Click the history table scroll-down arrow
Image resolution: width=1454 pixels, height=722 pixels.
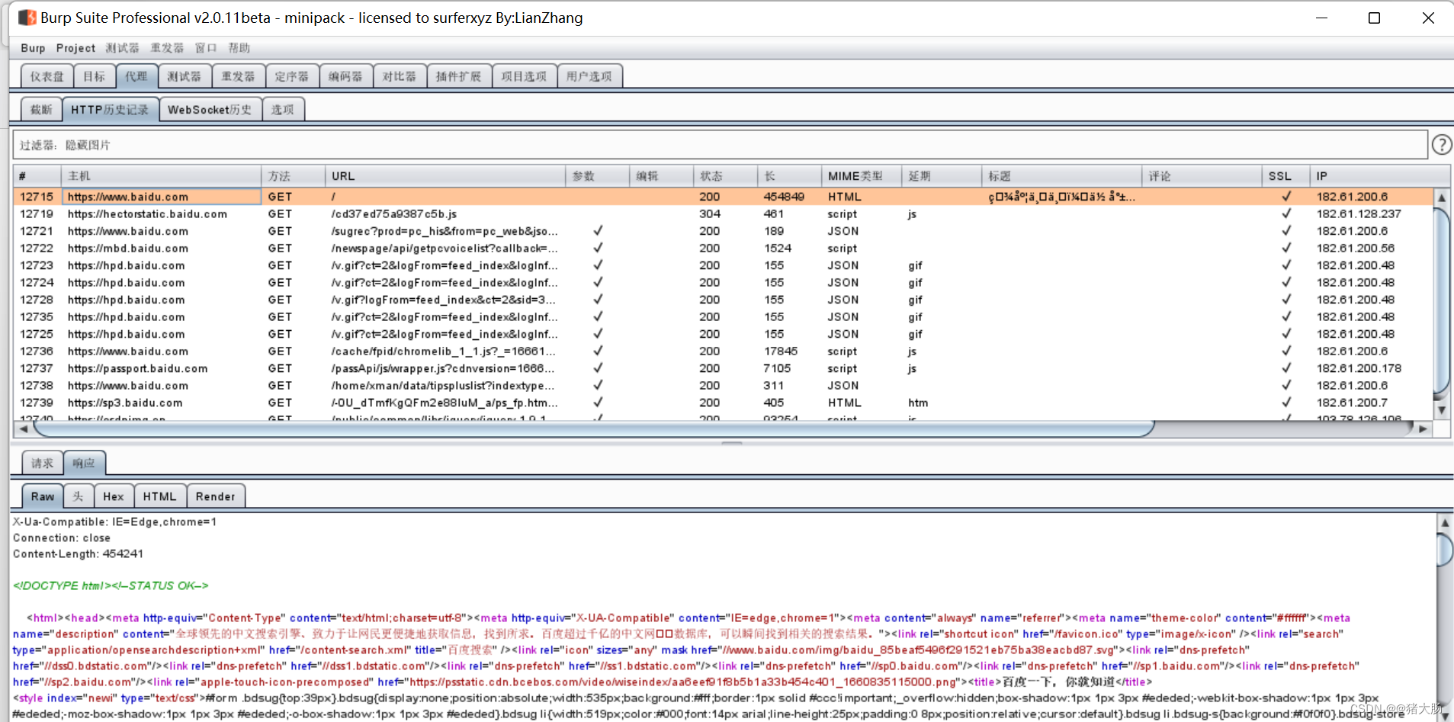[1441, 409]
